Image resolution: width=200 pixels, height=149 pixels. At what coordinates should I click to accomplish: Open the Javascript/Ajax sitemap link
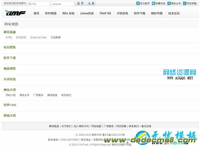coord(38,37)
